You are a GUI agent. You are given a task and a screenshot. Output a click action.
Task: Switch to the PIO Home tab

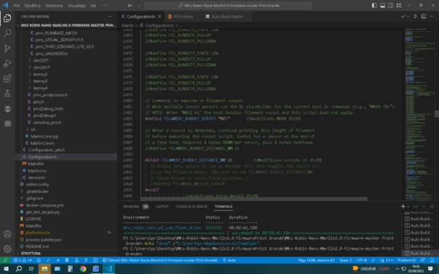tap(184, 16)
